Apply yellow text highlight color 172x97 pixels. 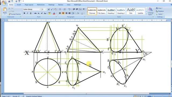click(49, 13)
